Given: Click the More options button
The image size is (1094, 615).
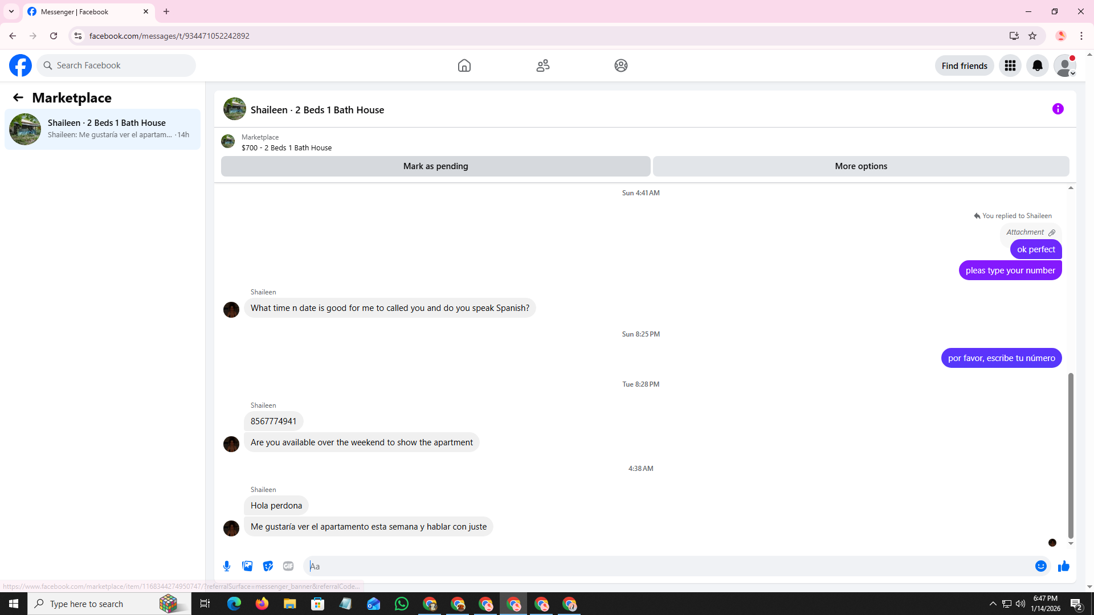Looking at the screenshot, I should (x=860, y=166).
